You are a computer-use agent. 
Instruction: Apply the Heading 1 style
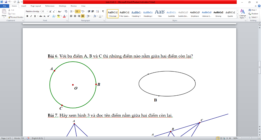(136, 14)
